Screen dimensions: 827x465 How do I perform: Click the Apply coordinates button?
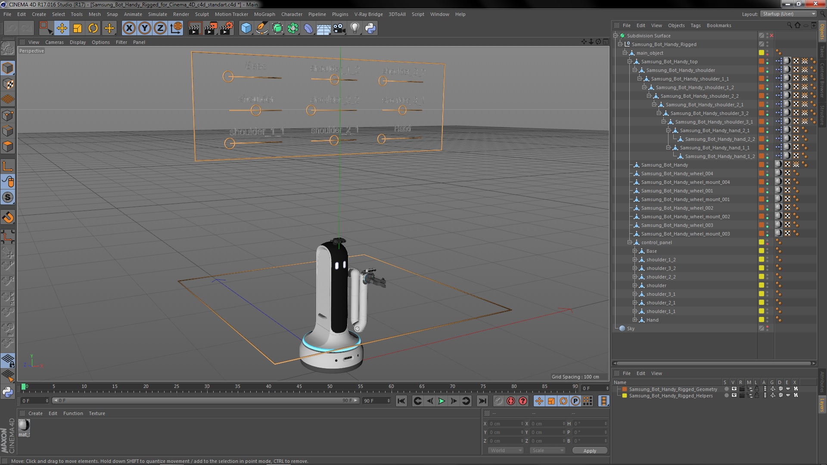coord(590,450)
